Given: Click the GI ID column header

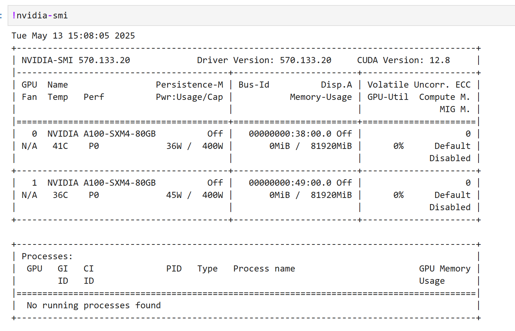Looking at the screenshot, I should click(x=63, y=275).
